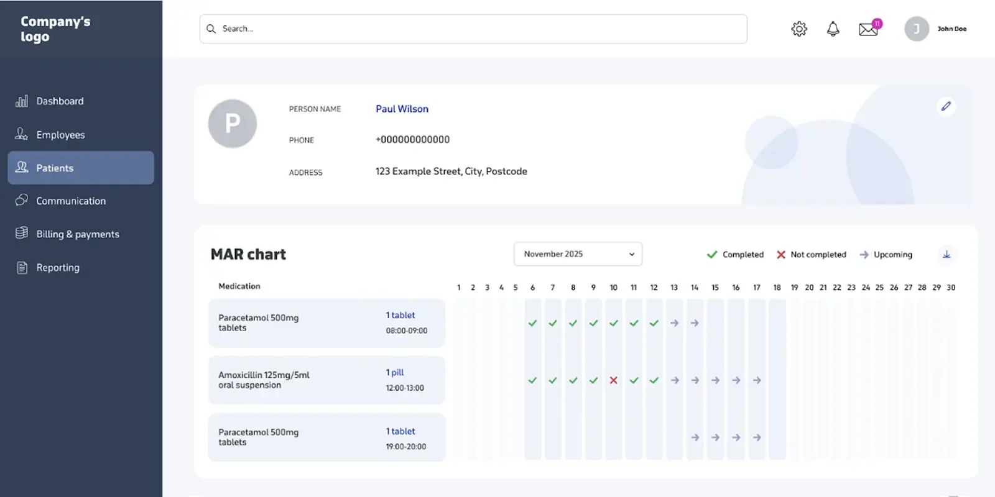Open the mail inbox envelope icon
The height and width of the screenshot is (497, 995).
(868, 29)
